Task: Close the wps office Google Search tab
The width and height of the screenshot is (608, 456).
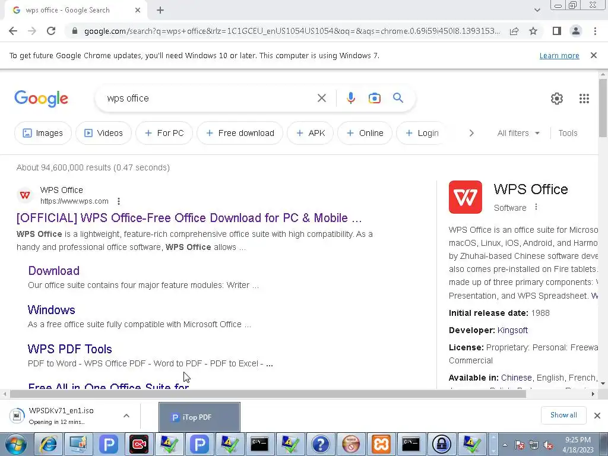Action: [x=138, y=11]
